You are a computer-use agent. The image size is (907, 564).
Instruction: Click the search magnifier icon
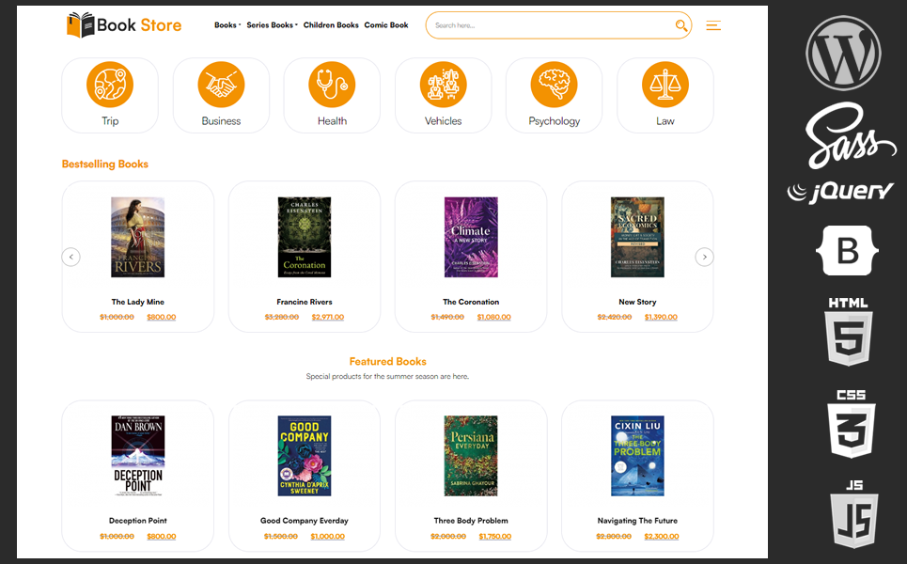[681, 25]
